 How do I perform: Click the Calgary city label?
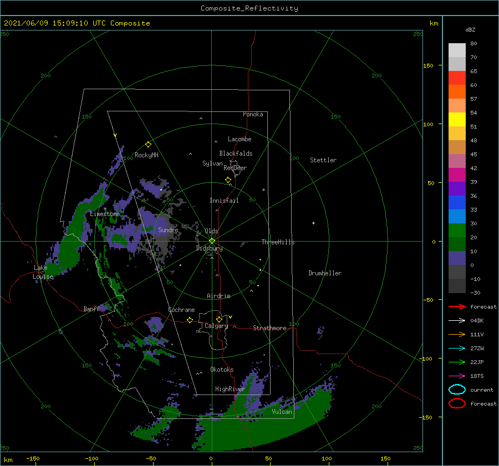coord(216,326)
